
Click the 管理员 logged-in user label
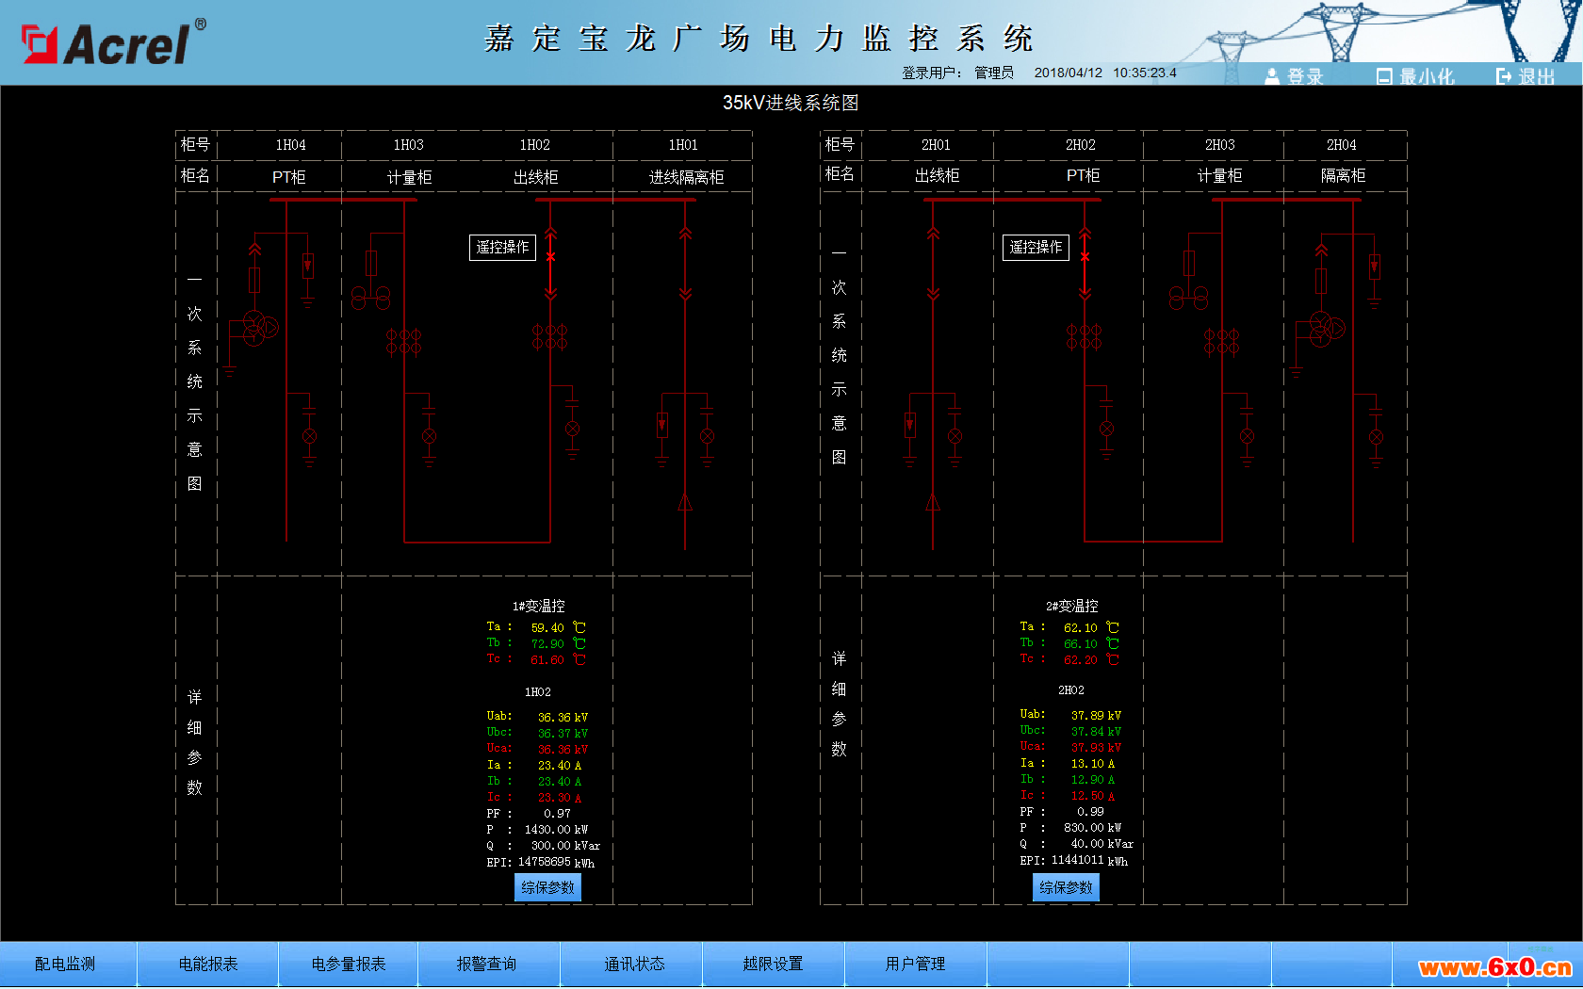(994, 73)
